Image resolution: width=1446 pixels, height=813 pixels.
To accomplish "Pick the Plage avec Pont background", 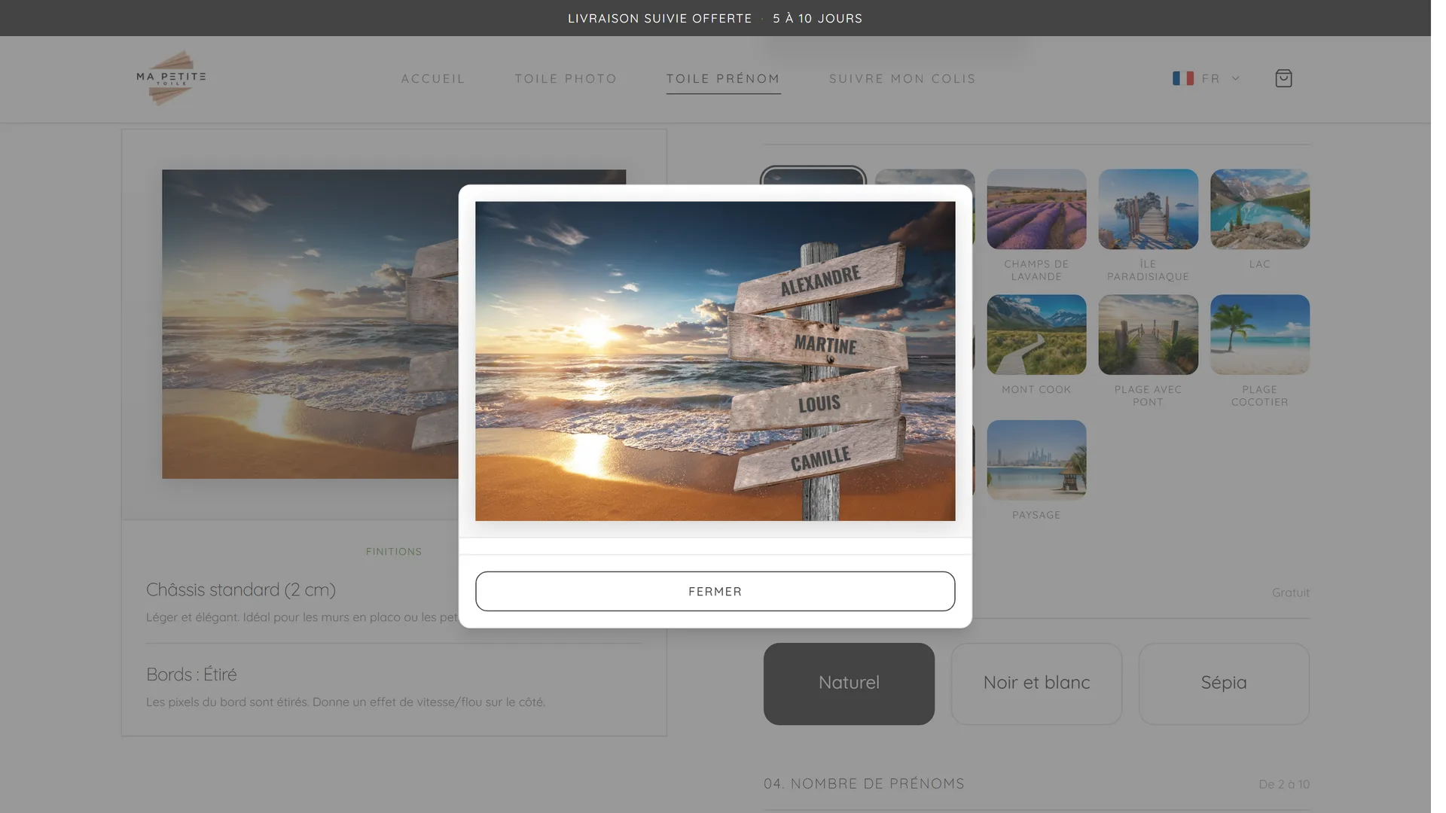I will point(1148,334).
